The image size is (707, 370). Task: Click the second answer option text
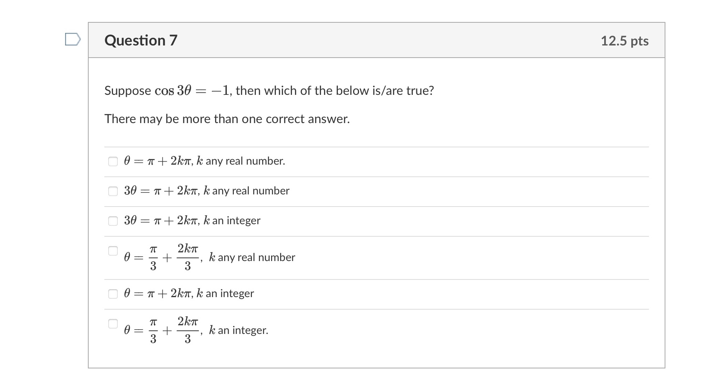point(206,191)
